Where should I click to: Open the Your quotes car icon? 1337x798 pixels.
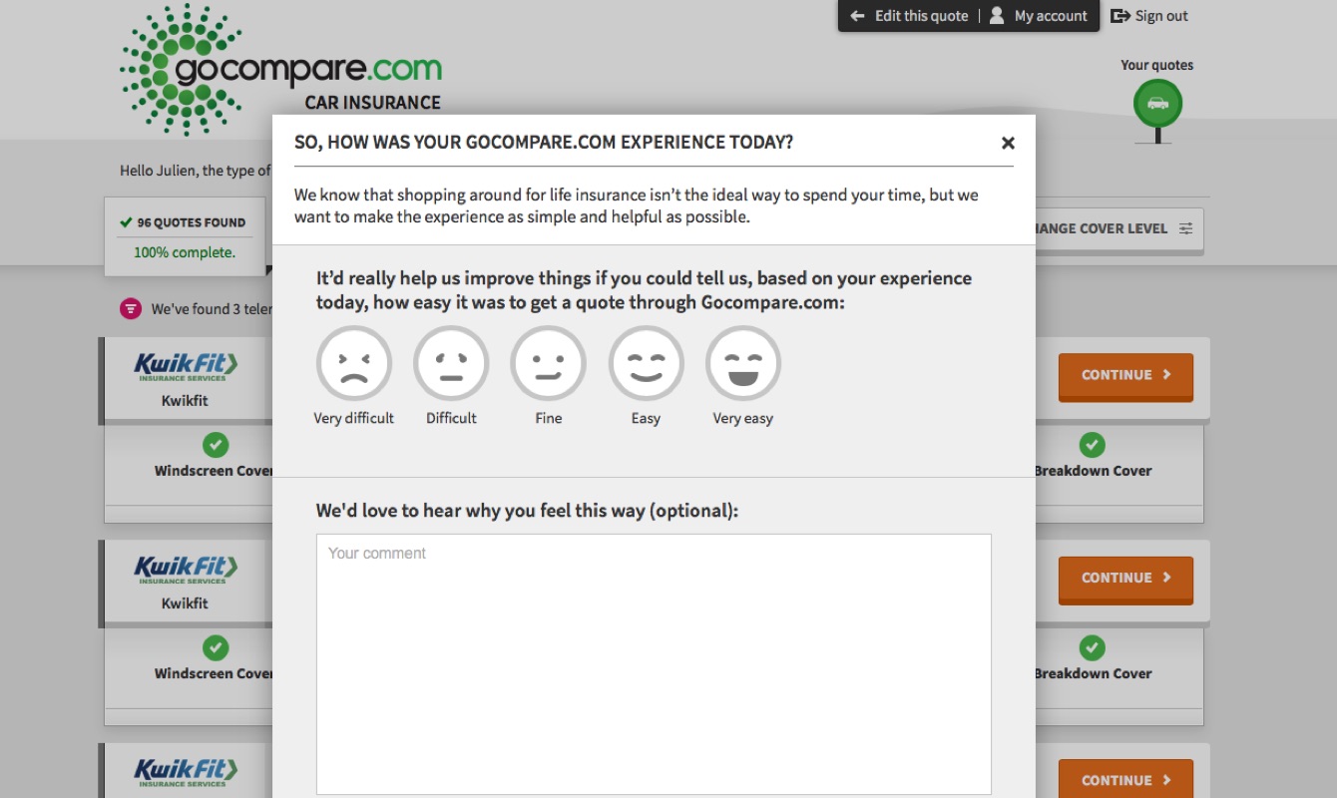click(x=1157, y=104)
